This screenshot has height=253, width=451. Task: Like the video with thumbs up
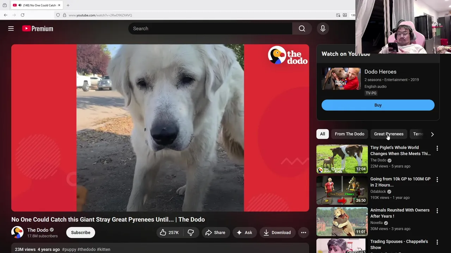click(x=169, y=233)
